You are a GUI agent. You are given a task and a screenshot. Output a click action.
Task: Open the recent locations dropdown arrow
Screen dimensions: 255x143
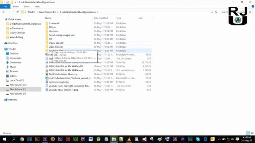point(13,12)
